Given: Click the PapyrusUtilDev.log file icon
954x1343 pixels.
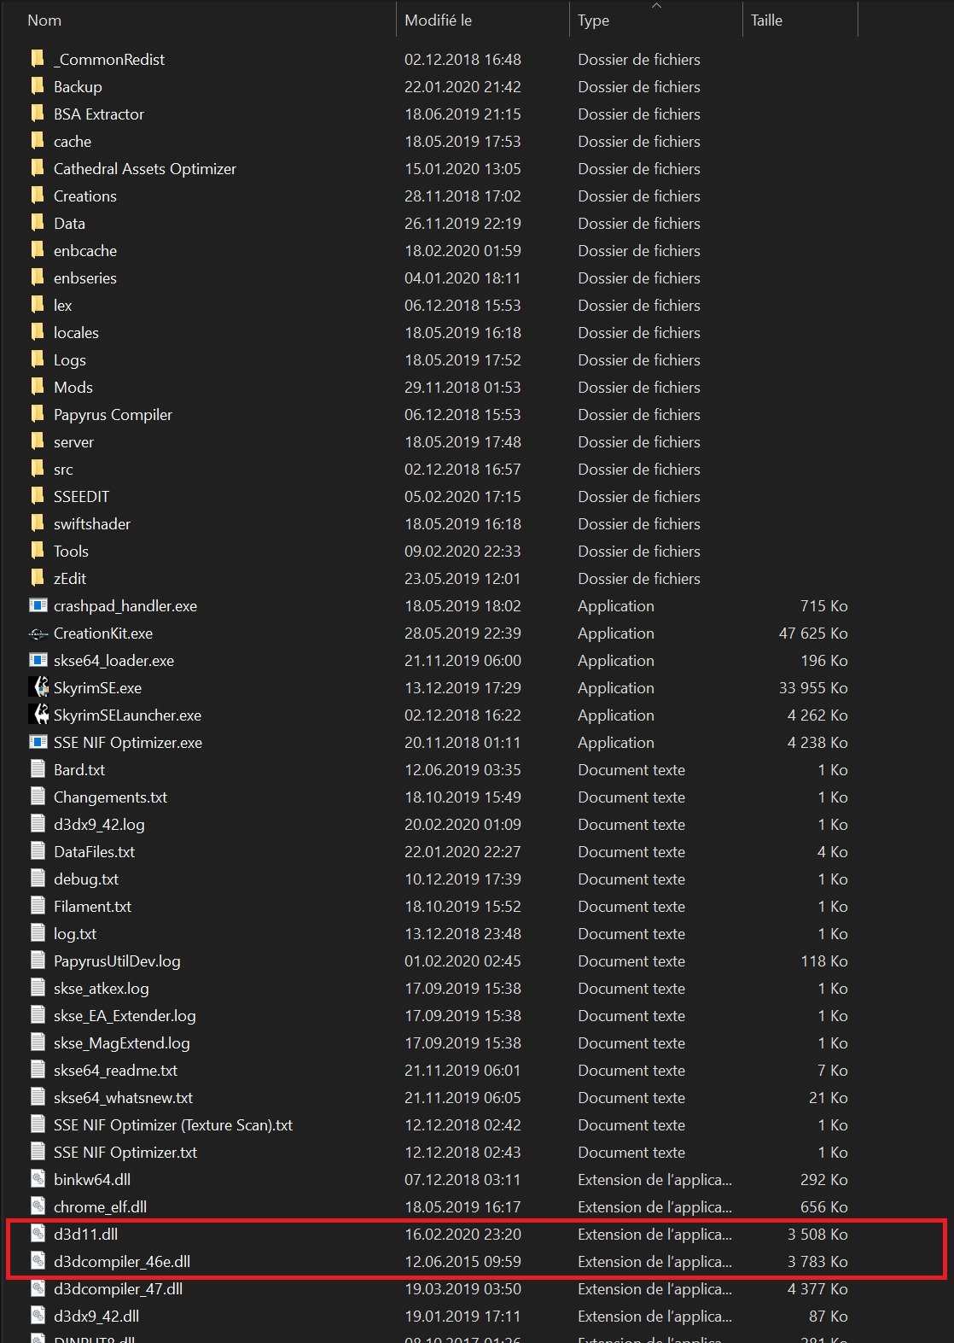Looking at the screenshot, I should pyautogui.click(x=38, y=961).
